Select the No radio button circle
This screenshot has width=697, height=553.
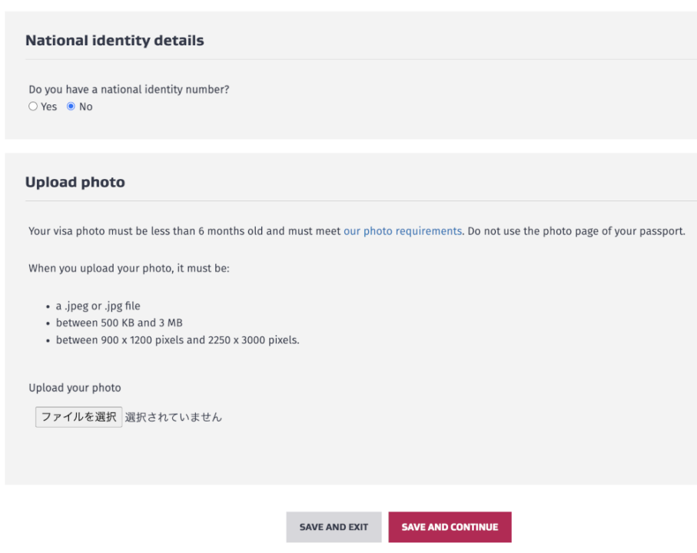point(71,107)
